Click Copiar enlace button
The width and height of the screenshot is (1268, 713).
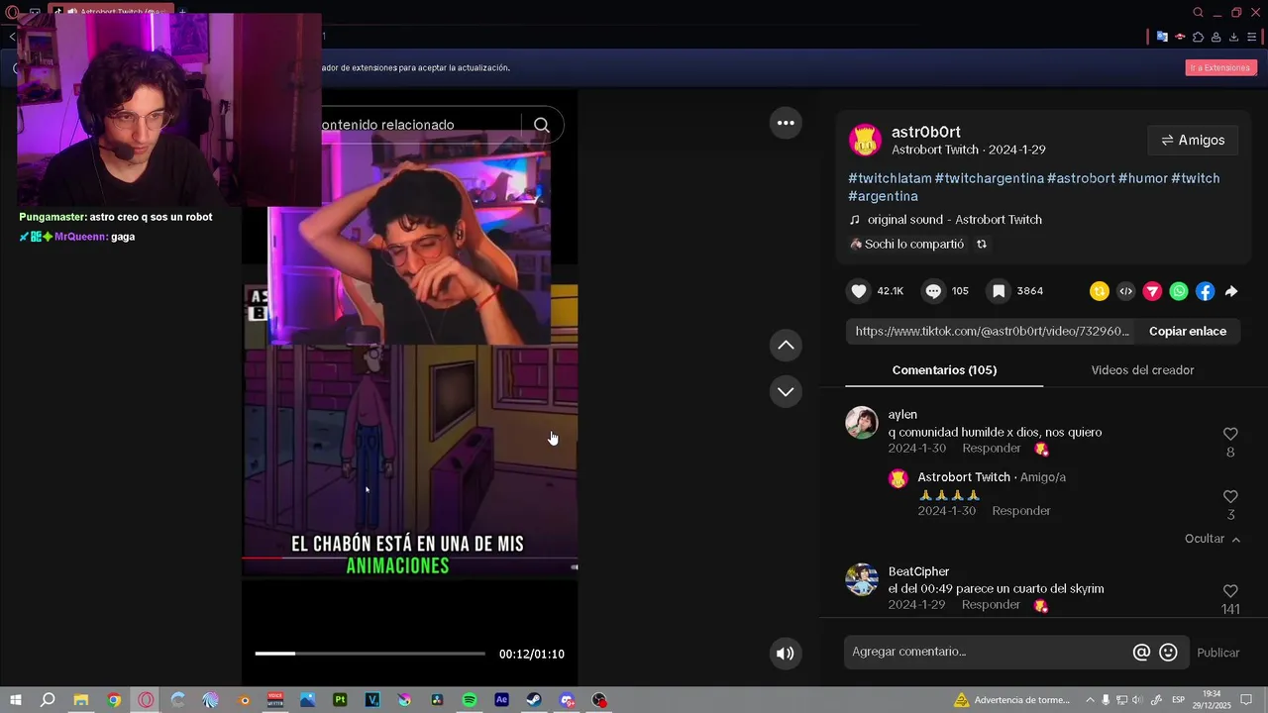point(1188,332)
